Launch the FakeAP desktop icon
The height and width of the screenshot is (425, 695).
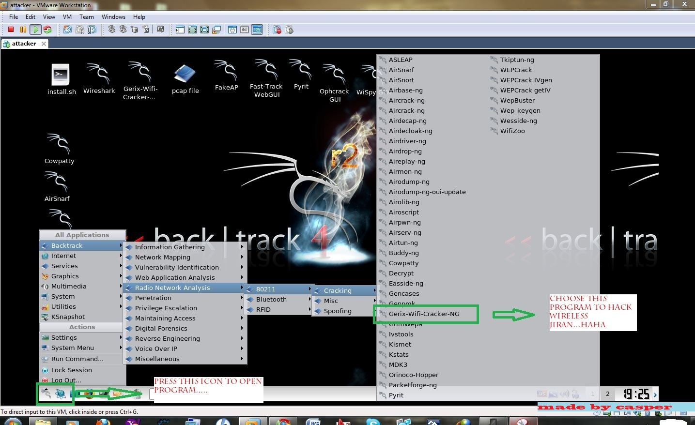pyautogui.click(x=226, y=76)
